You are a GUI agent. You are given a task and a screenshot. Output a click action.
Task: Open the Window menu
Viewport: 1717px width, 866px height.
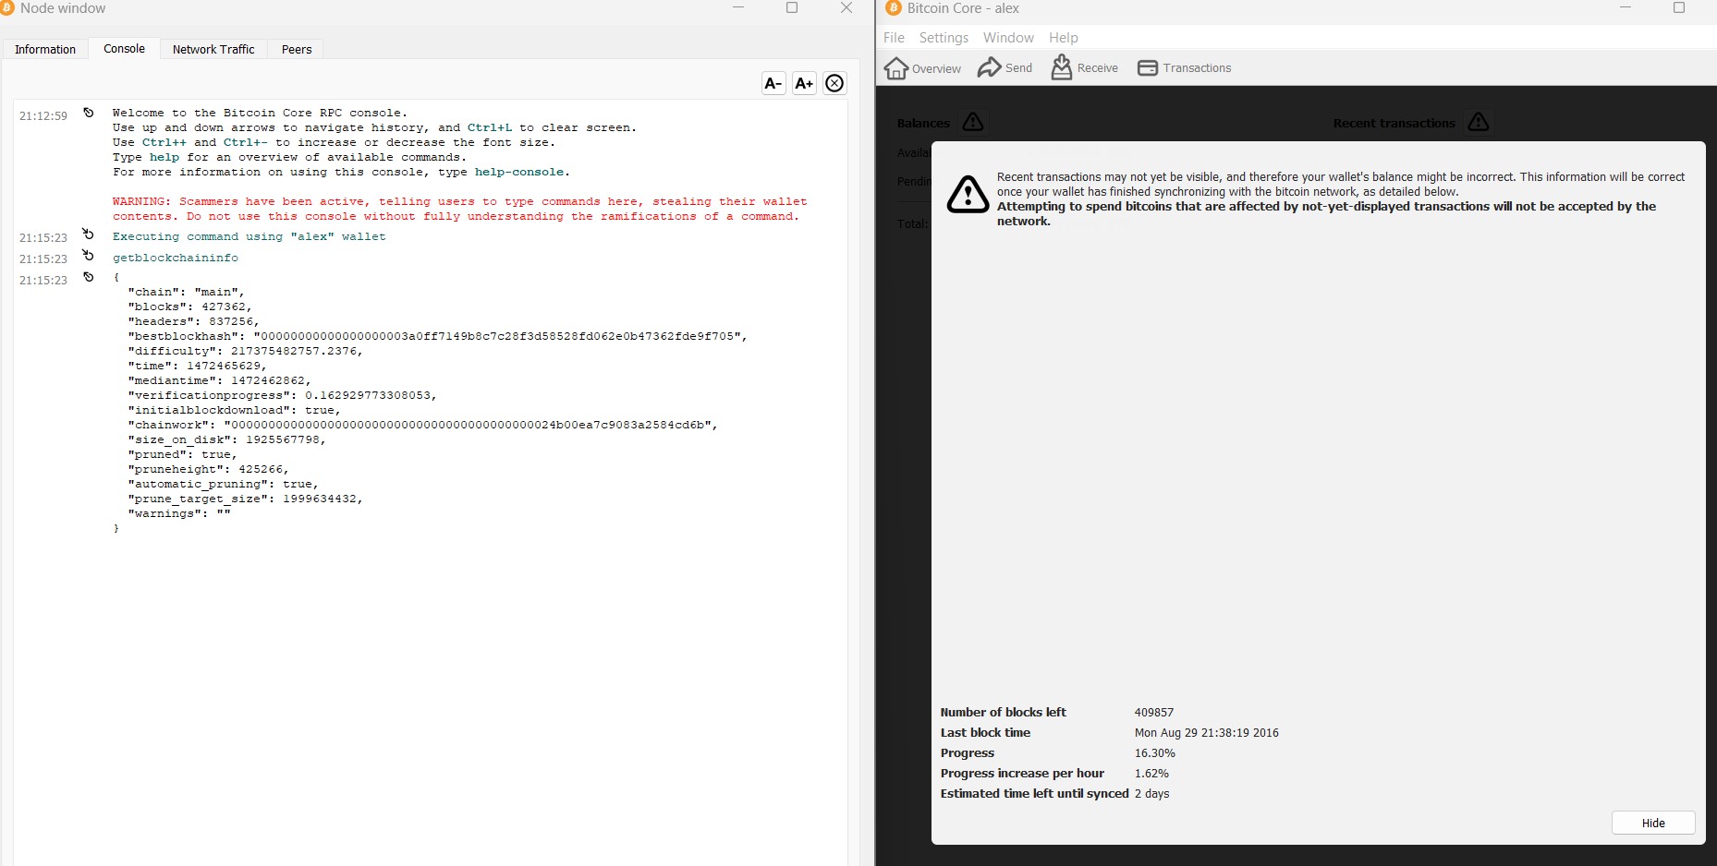point(1008,38)
